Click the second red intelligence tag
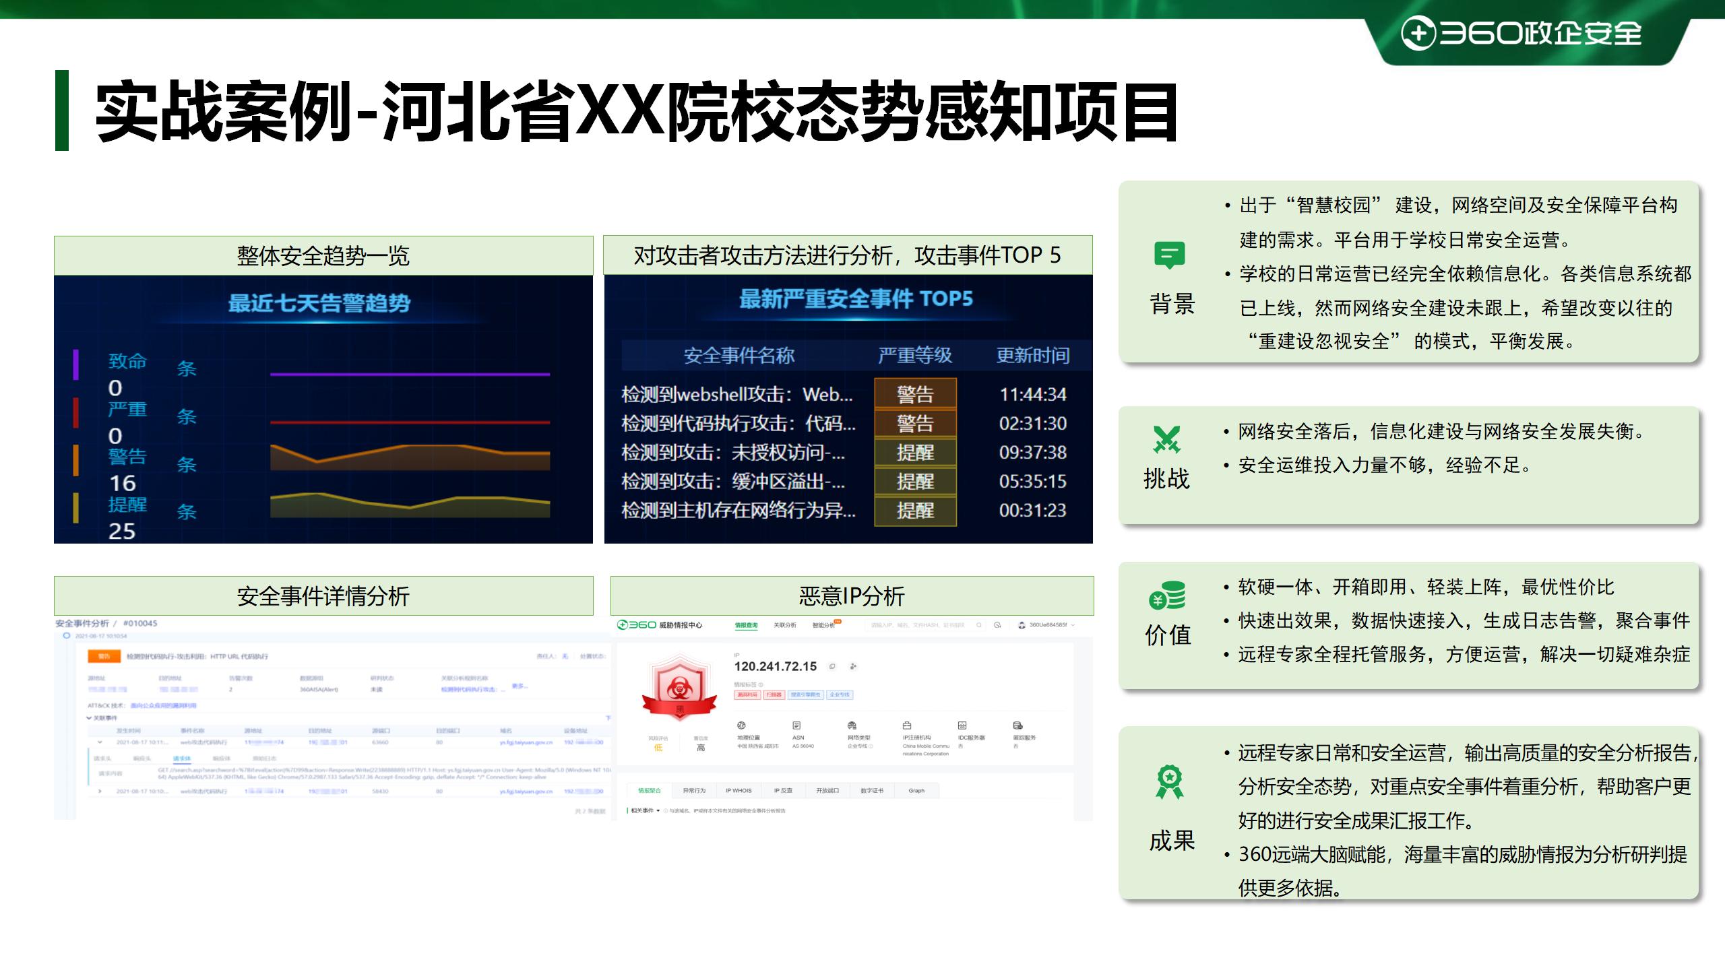 click(x=774, y=694)
